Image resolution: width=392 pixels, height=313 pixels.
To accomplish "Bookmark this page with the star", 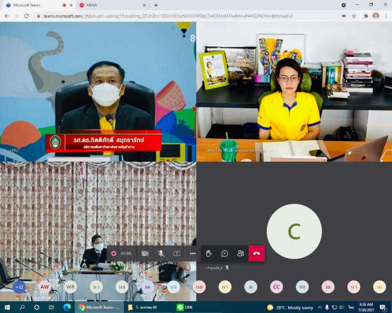I will pyautogui.click(x=354, y=16).
